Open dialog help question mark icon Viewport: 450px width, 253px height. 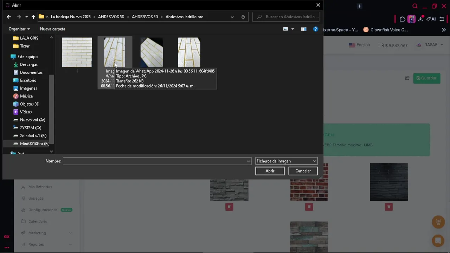(316, 29)
